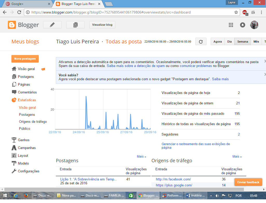This screenshot has width=266, height=203.
Task: Click the pencil compose post icon
Action: [52, 25]
